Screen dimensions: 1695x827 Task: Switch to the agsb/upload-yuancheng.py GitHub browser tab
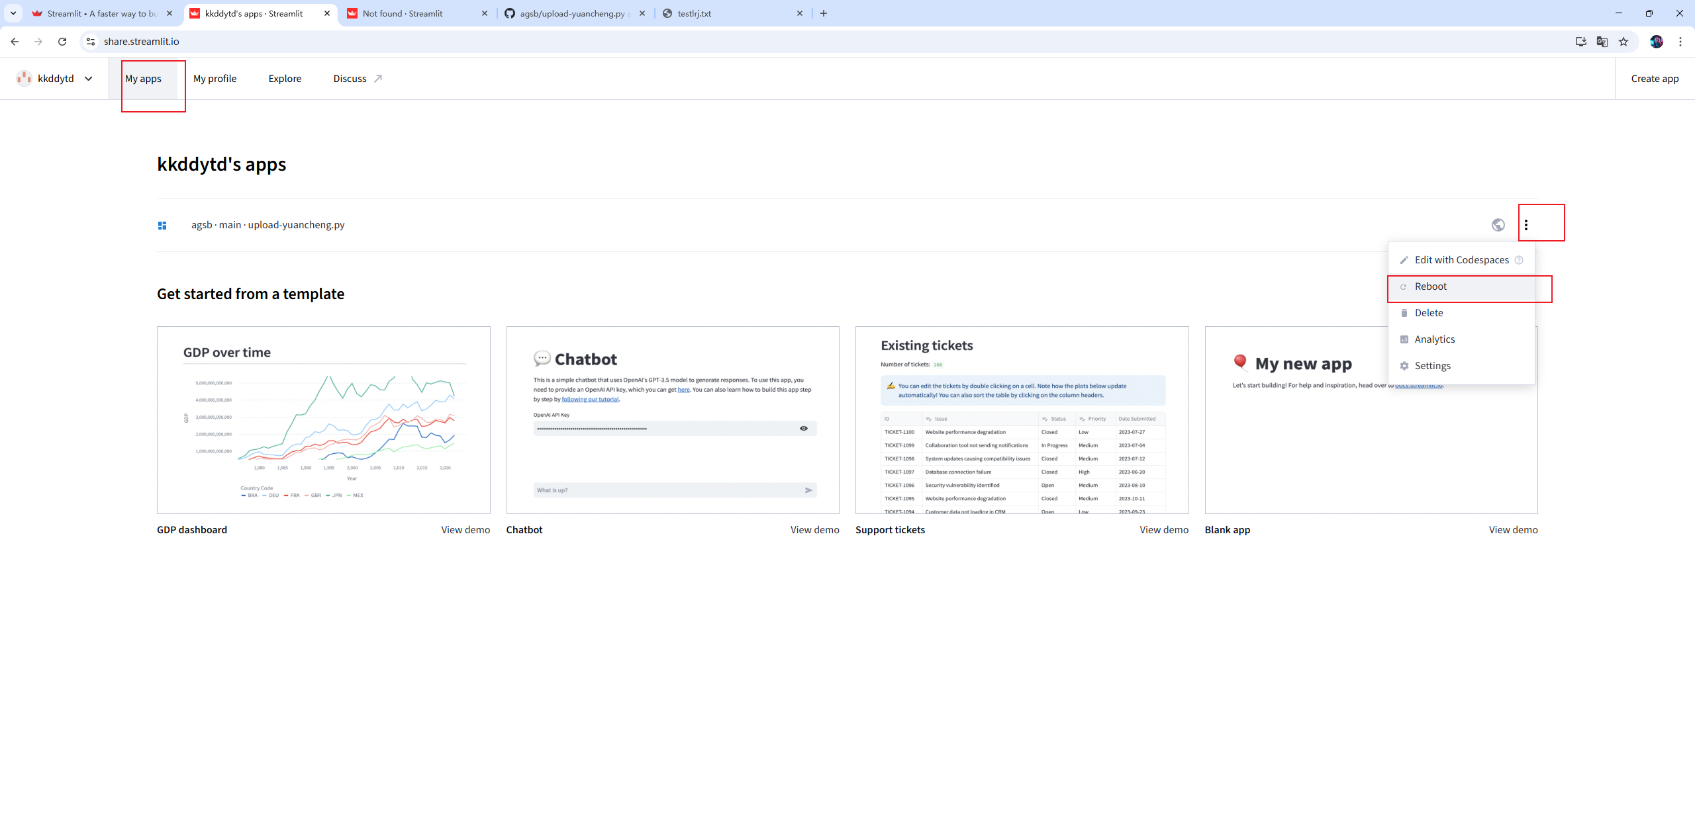click(x=575, y=13)
